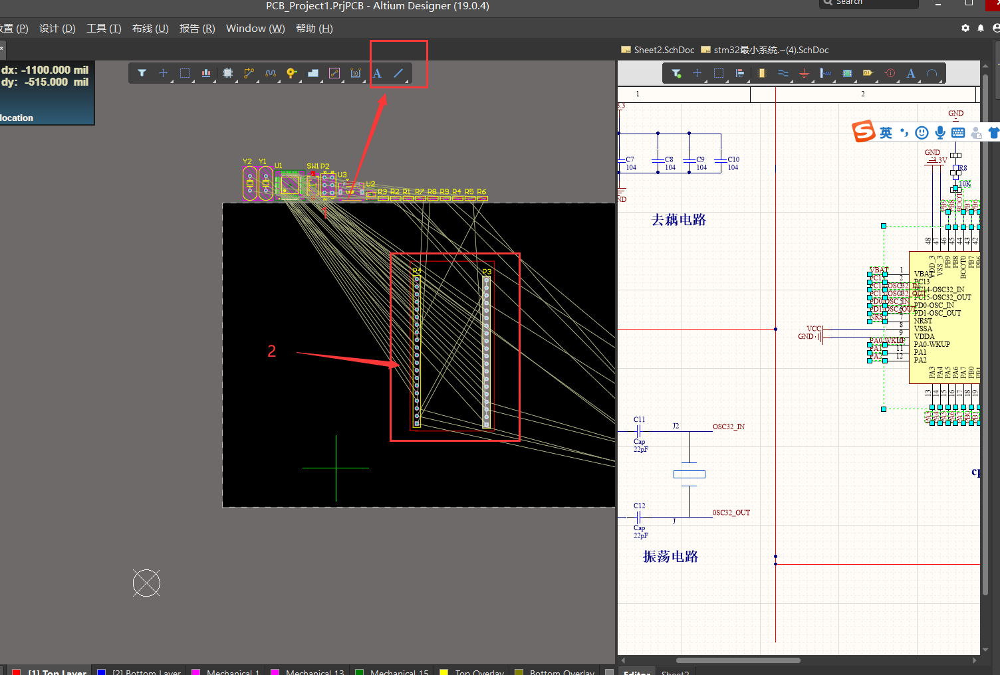Image resolution: width=1000 pixels, height=675 pixels.
Task: Click the Place Directives info icon
Action: coord(890,73)
